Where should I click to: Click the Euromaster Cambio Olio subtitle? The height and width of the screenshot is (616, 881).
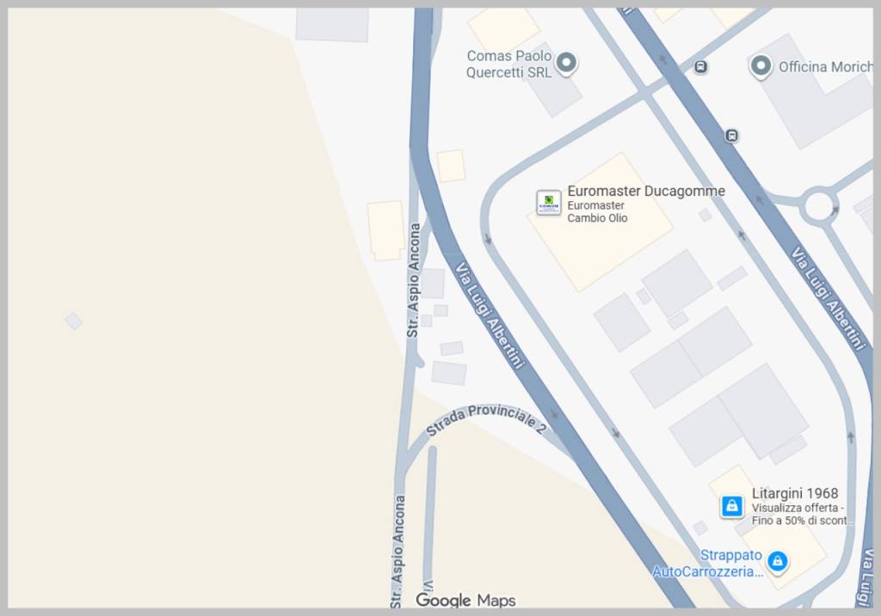[x=597, y=211]
